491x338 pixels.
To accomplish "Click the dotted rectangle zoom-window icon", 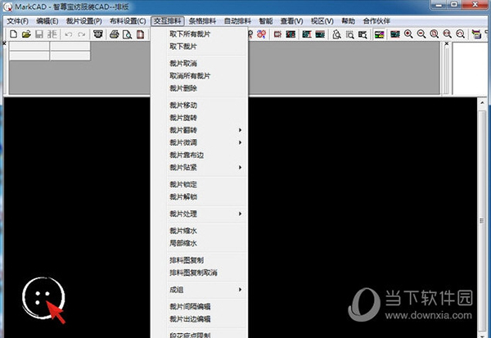I will pos(349,34).
